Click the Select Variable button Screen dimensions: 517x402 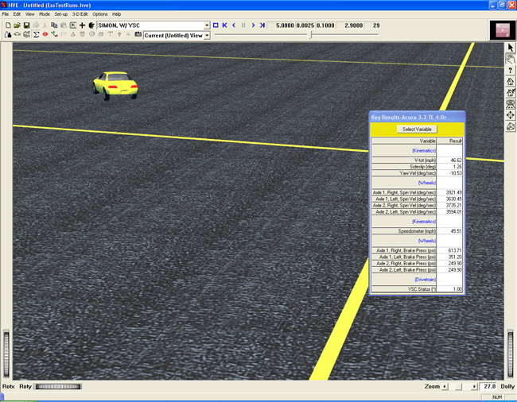click(417, 129)
